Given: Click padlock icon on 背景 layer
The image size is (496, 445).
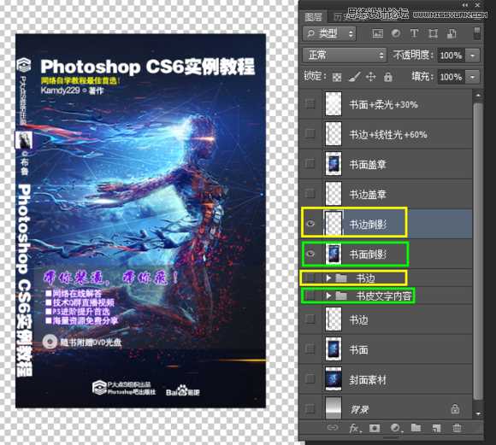Looking at the screenshot, I should [x=455, y=408].
